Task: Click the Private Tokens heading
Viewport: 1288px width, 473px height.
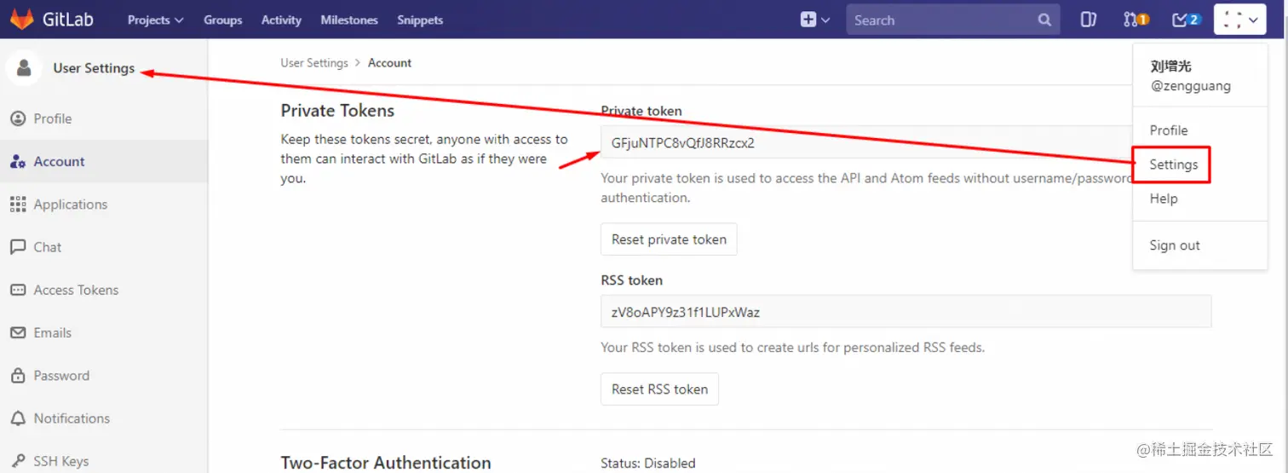Action: (x=337, y=111)
